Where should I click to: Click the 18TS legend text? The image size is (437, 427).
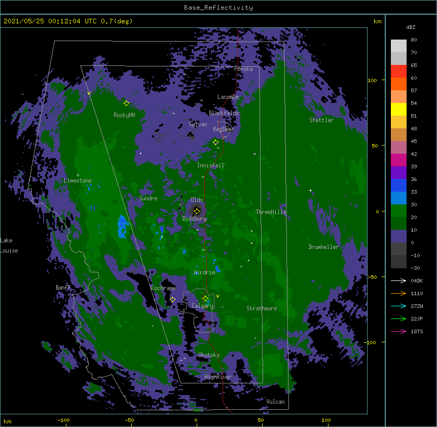(417, 331)
